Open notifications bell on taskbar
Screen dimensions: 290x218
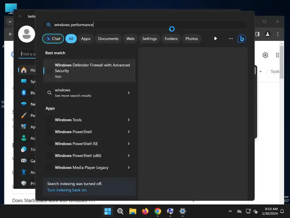[282, 211]
